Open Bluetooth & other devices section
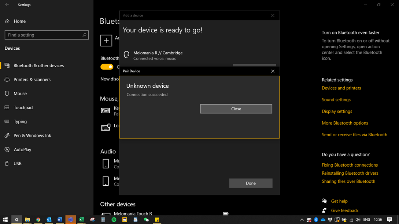 pyautogui.click(x=38, y=66)
